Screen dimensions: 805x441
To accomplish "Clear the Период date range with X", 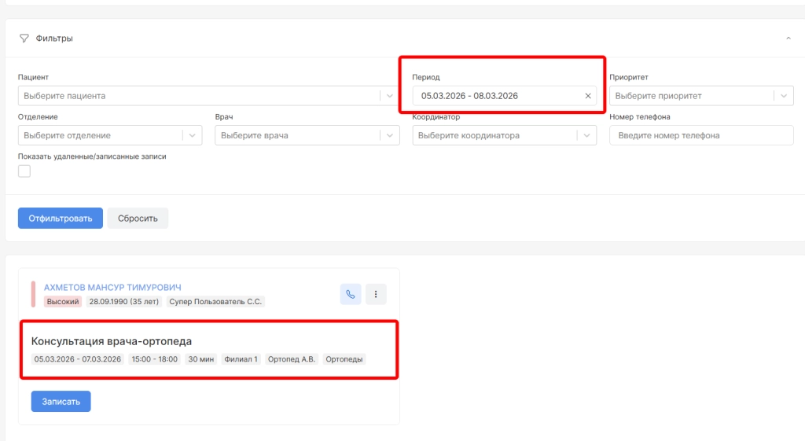I will pos(587,96).
